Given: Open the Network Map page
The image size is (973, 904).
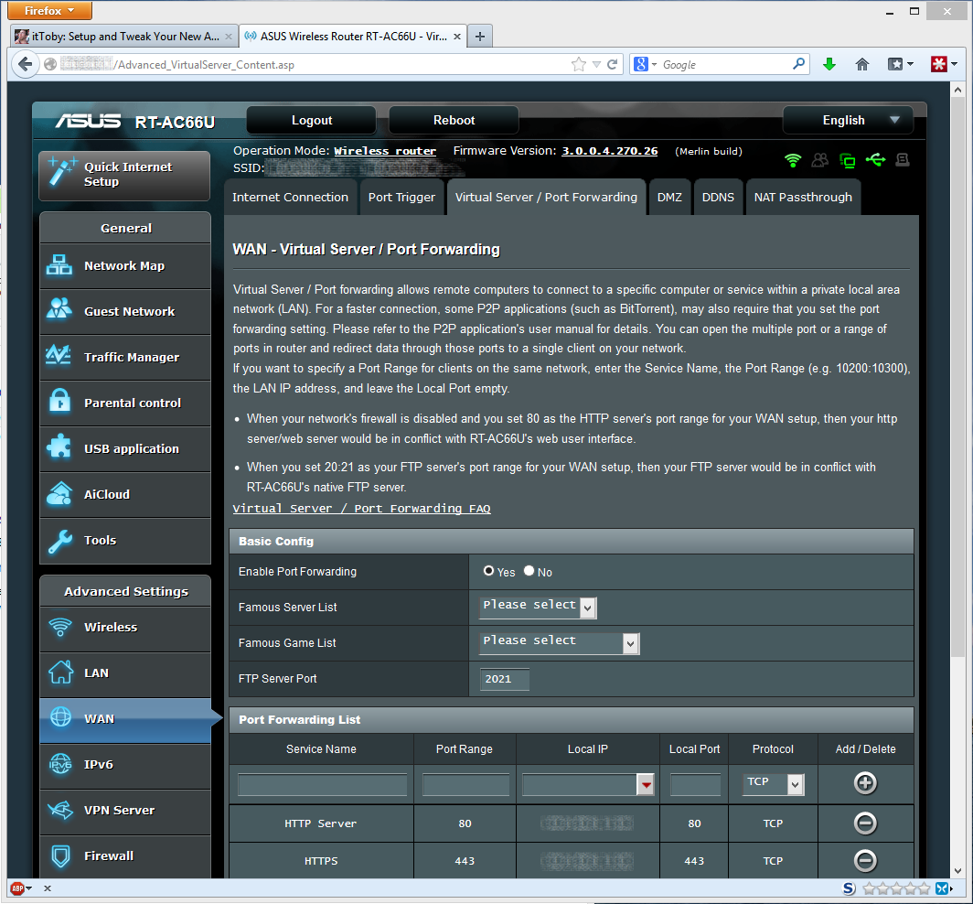Looking at the screenshot, I should [124, 265].
